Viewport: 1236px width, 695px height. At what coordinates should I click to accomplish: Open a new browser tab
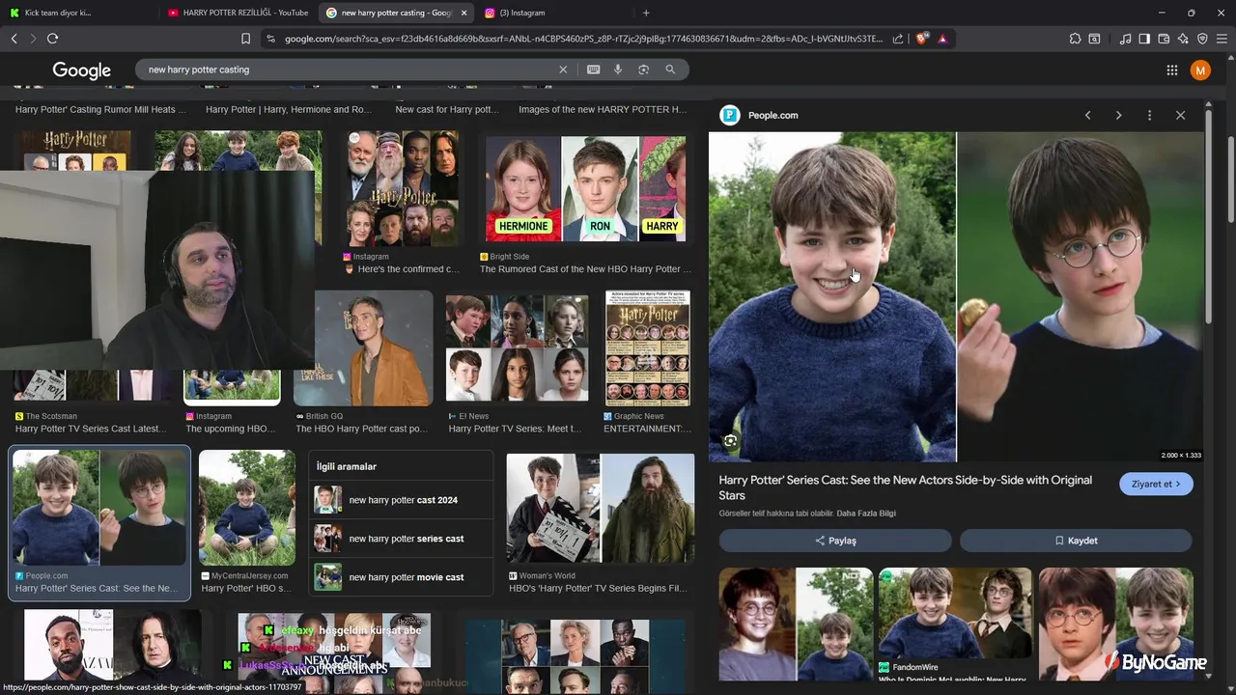point(646,13)
